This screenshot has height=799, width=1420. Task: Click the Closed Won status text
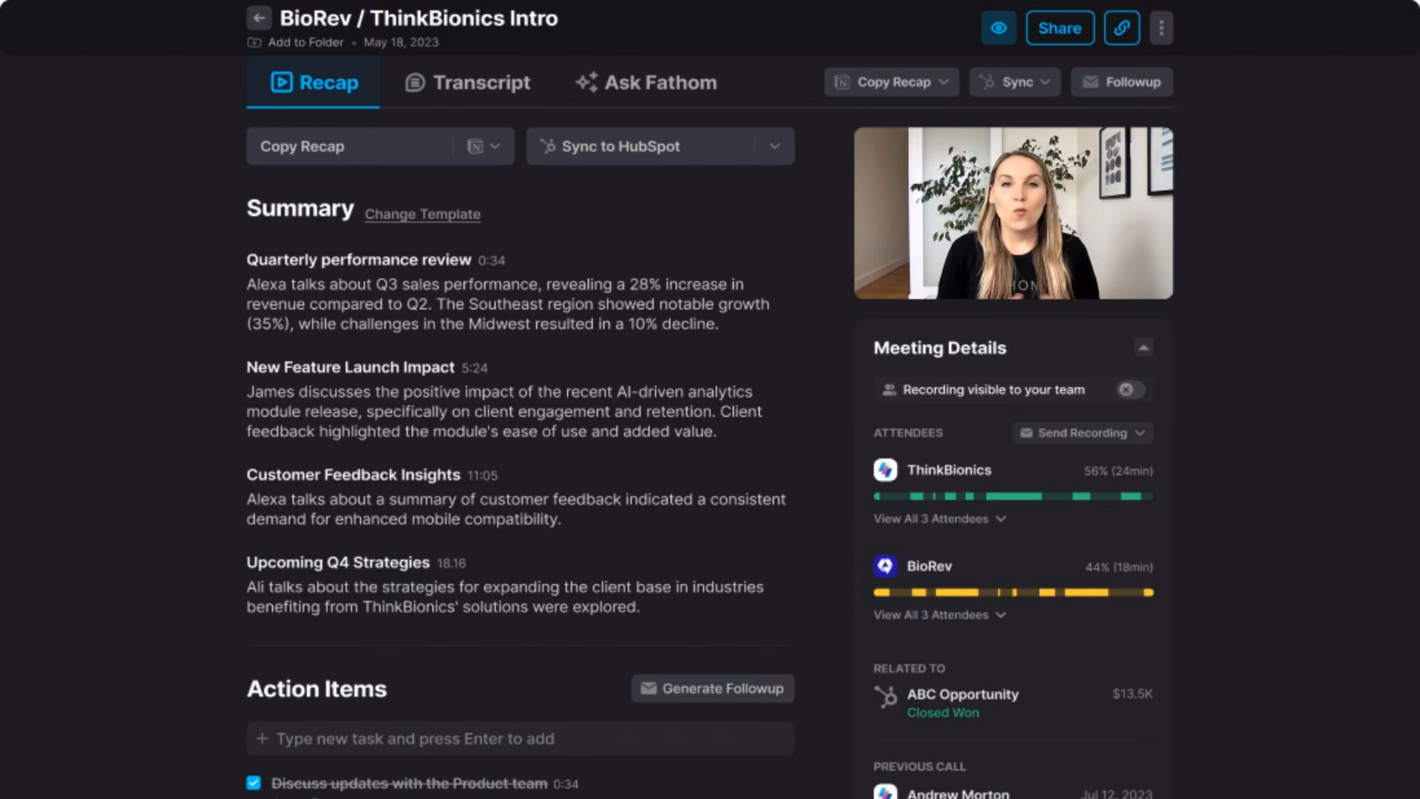tap(943, 712)
